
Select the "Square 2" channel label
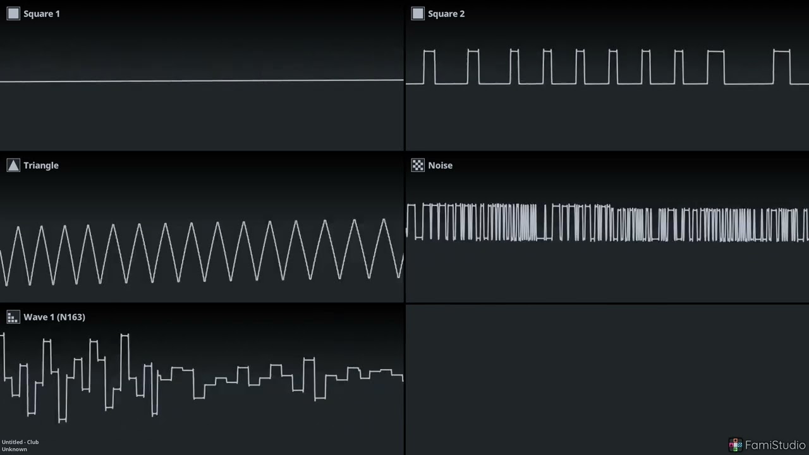point(446,14)
